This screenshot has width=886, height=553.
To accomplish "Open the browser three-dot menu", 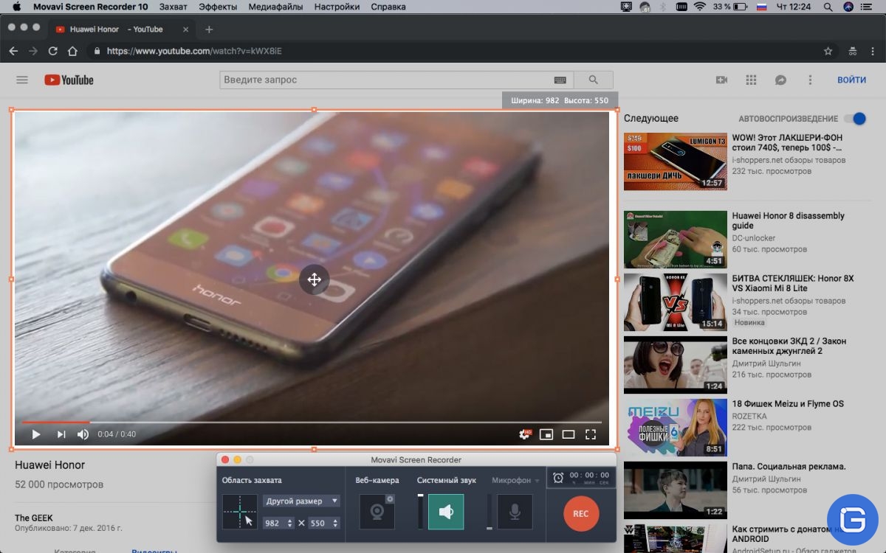I will (873, 52).
